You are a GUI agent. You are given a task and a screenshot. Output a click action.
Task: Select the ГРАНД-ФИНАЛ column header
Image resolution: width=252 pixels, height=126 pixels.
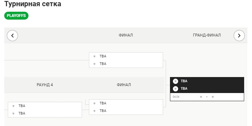207,35
